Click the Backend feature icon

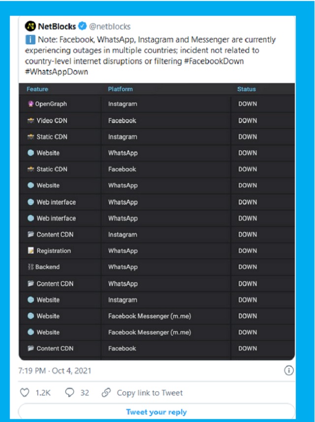point(31,267)
